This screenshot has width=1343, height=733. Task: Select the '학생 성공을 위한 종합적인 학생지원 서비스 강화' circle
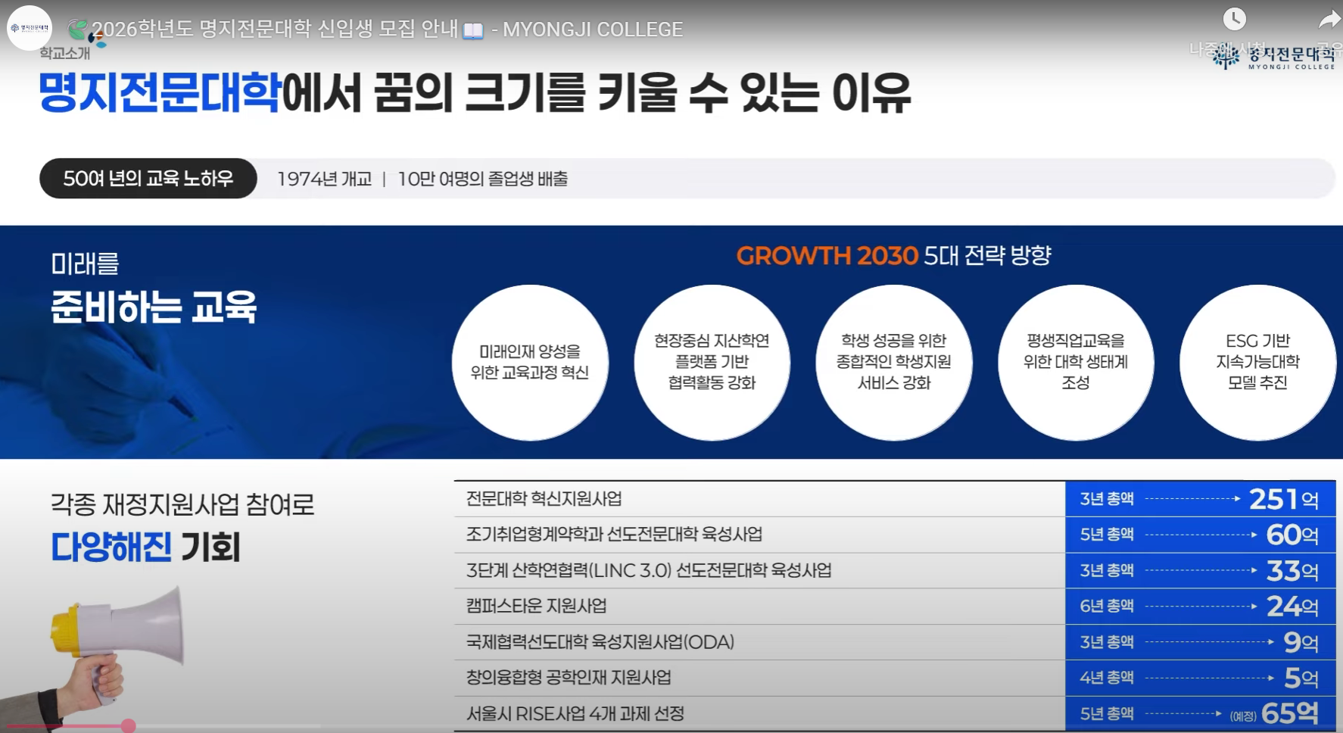point(893,362)
